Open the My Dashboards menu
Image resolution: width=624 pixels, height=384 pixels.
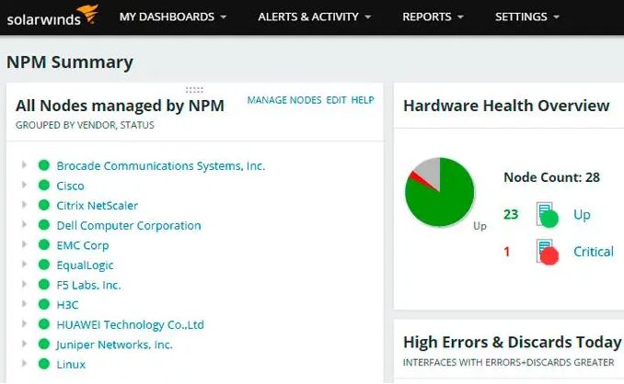(x=173, y=17)
